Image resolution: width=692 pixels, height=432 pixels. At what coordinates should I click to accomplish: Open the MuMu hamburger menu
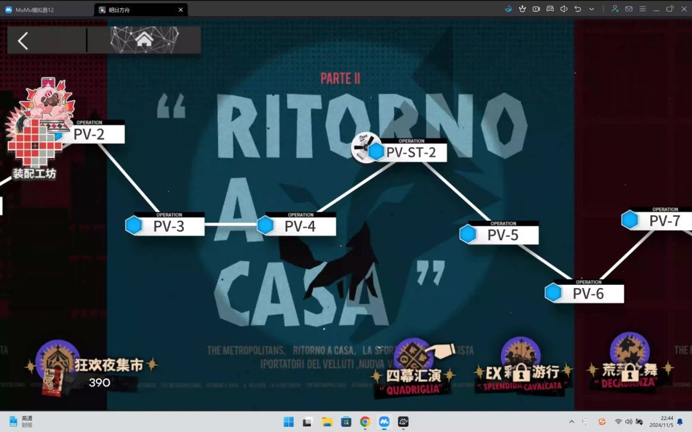(x=643, y=9)
